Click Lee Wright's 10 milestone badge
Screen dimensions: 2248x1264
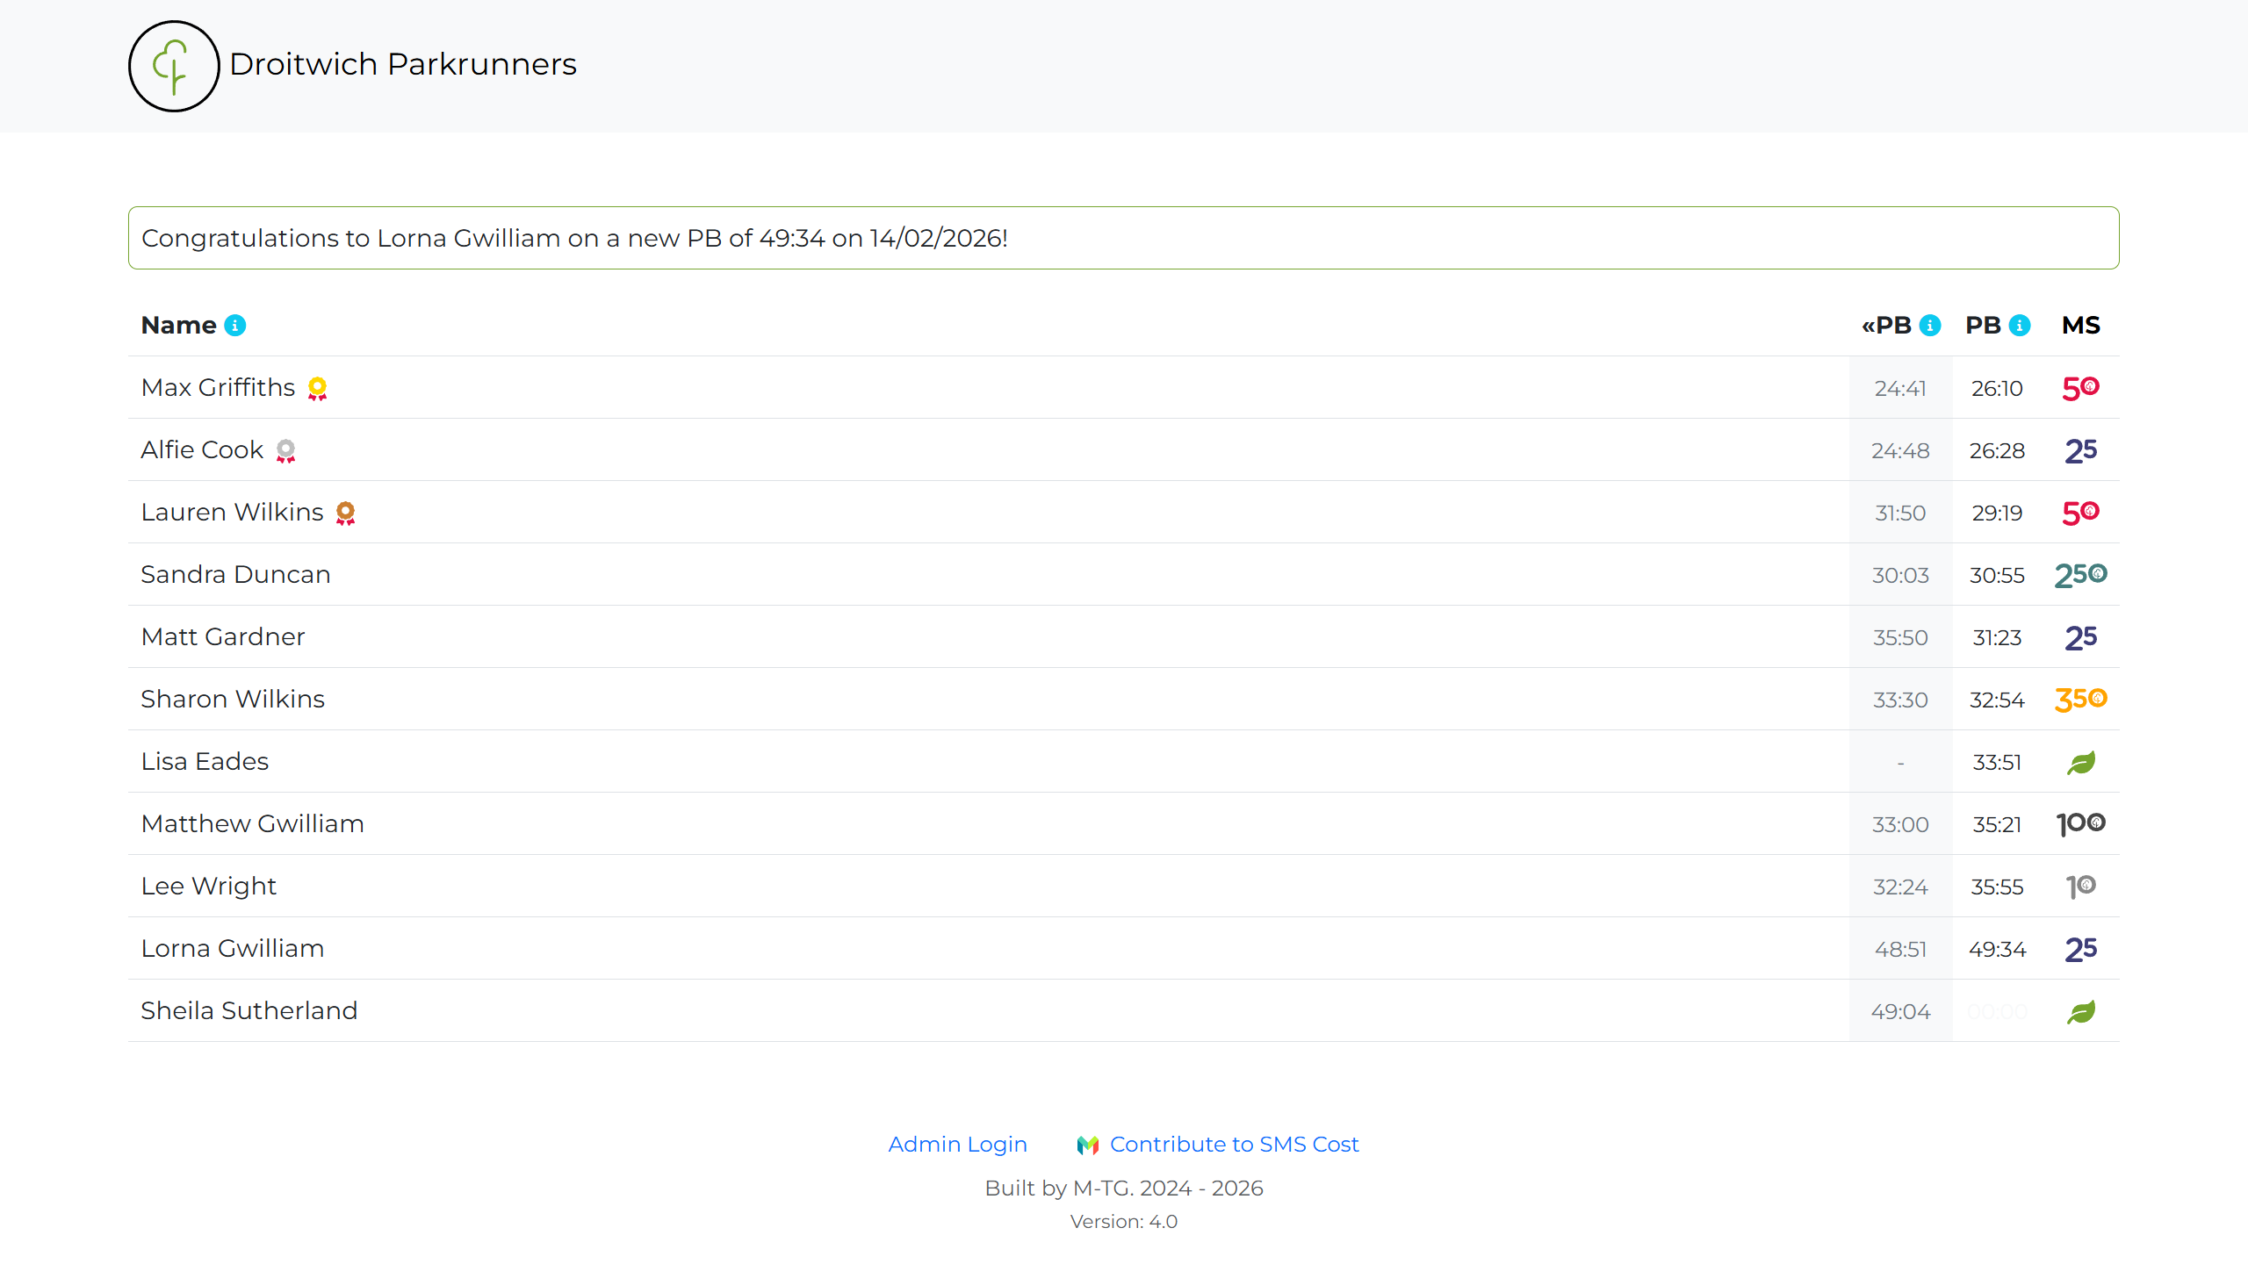click(x=2080, y=887)
